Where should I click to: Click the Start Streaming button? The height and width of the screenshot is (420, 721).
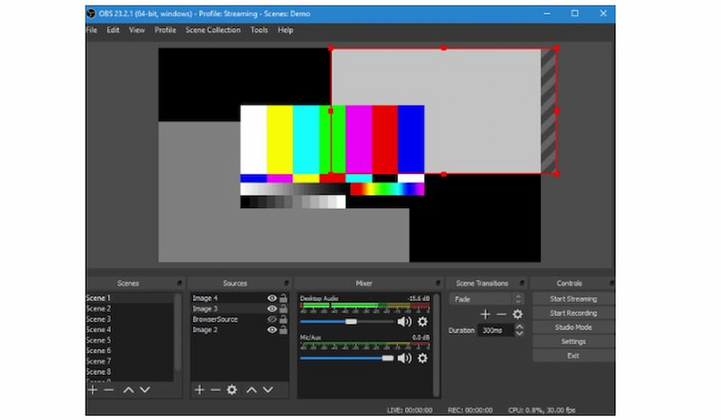(573, 298)
